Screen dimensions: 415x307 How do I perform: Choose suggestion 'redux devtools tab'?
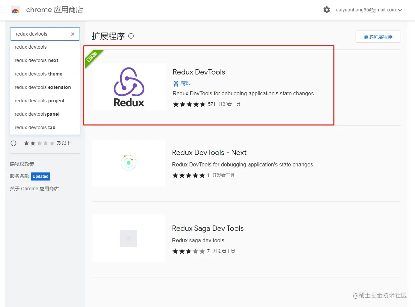coord(45,127)
